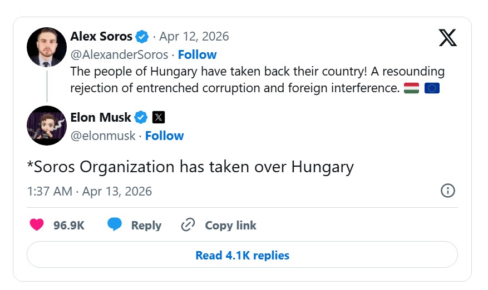
Task: Click the 1:37 AM Apr 13, 2026 timestamp
Action: pyautogui.click(x=90, y=191)
